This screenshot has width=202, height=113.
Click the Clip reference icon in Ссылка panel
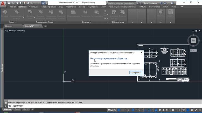pos(85,13)
